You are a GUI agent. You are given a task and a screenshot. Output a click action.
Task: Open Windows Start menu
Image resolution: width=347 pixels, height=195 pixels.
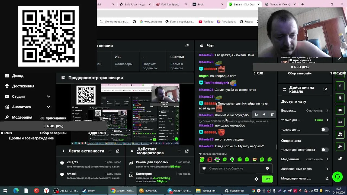click(x=5, y=191)
